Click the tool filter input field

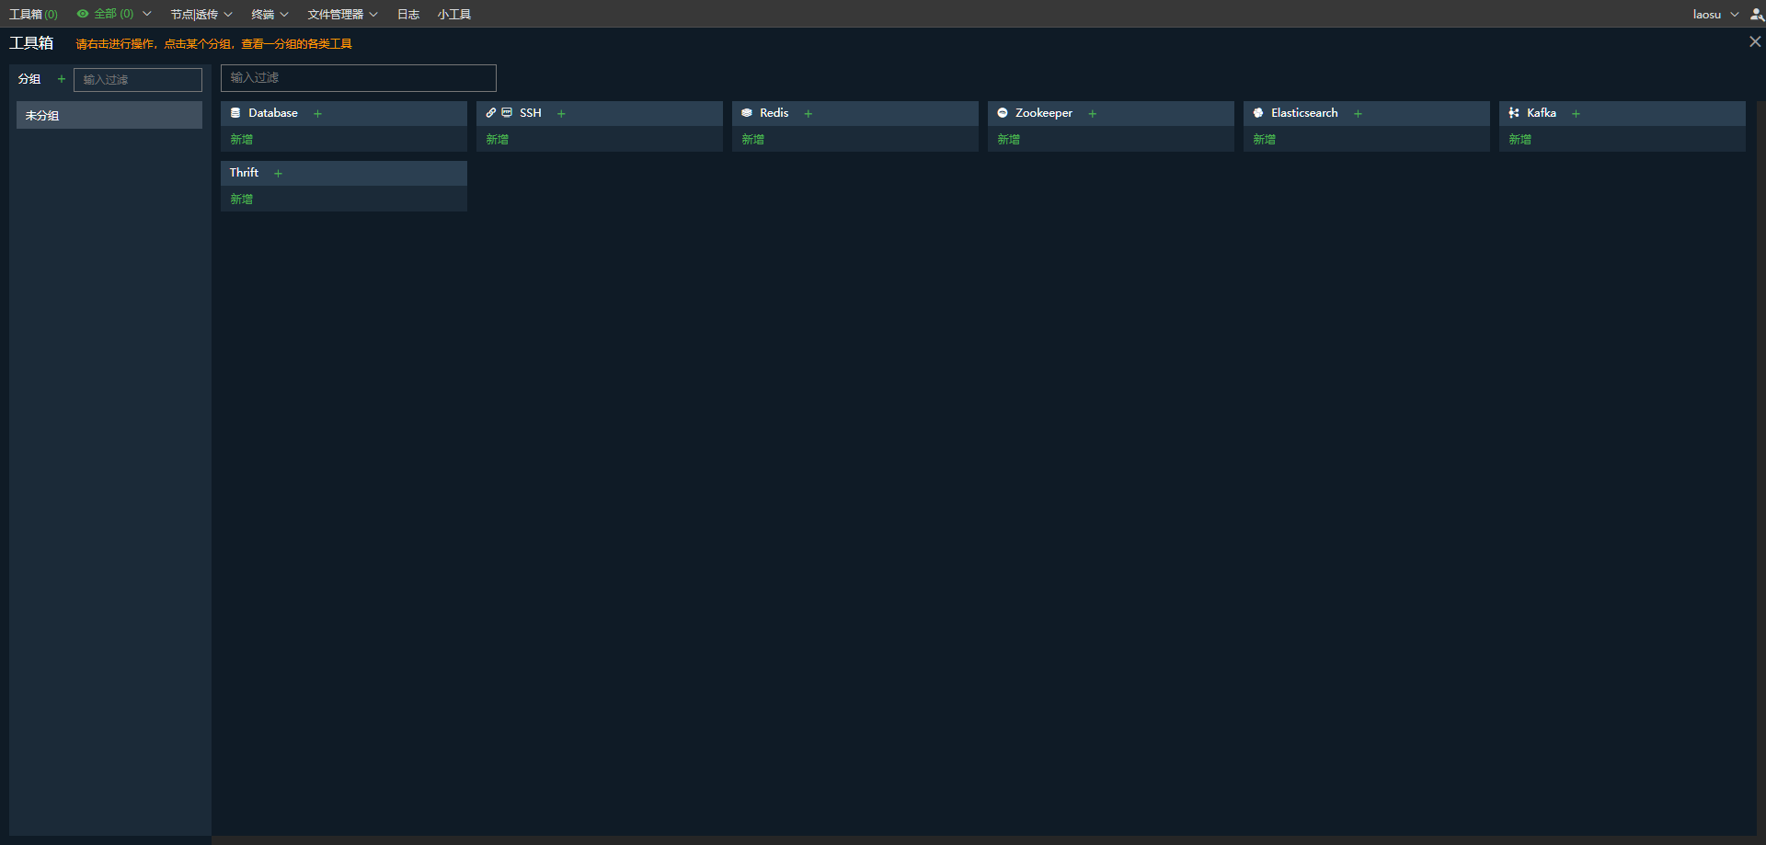[x=358, y=78]
